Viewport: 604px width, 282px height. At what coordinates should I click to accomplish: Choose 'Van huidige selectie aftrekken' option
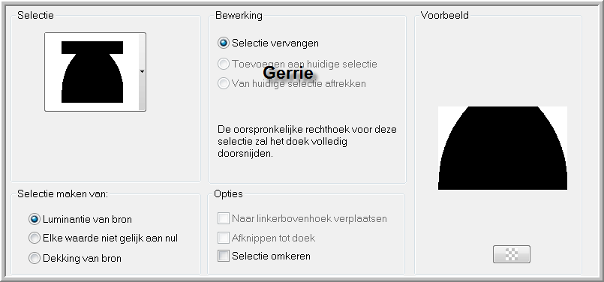[224, 83]
